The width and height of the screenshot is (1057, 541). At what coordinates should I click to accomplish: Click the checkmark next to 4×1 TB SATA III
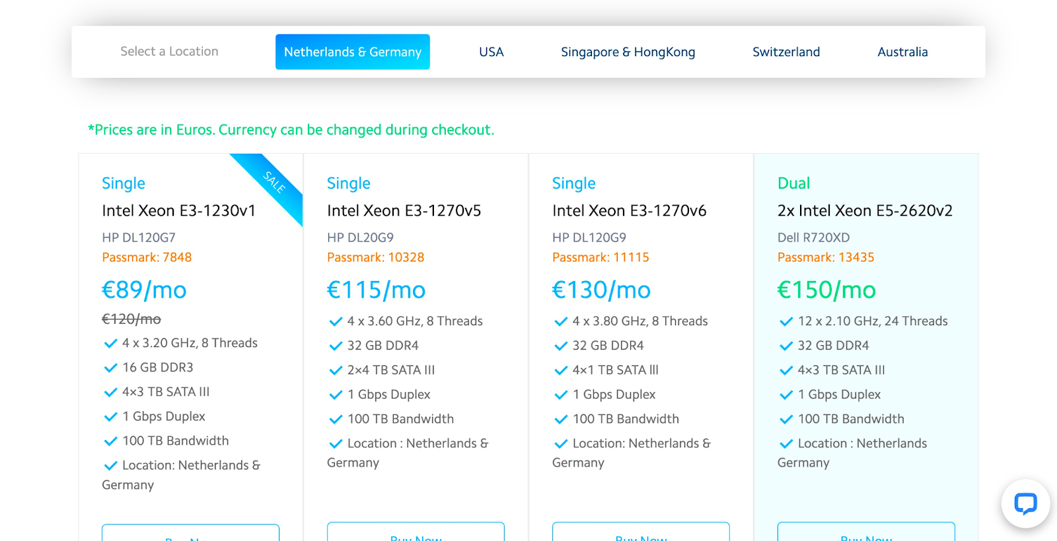click(561, 370)
